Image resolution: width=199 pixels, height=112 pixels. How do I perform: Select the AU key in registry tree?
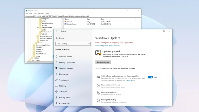coord(44,30)
